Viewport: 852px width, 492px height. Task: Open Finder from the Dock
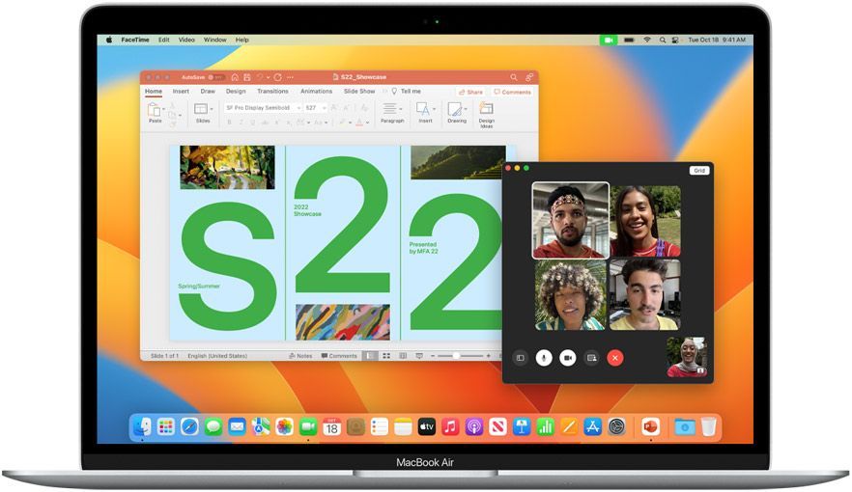[x=142, y=427]
